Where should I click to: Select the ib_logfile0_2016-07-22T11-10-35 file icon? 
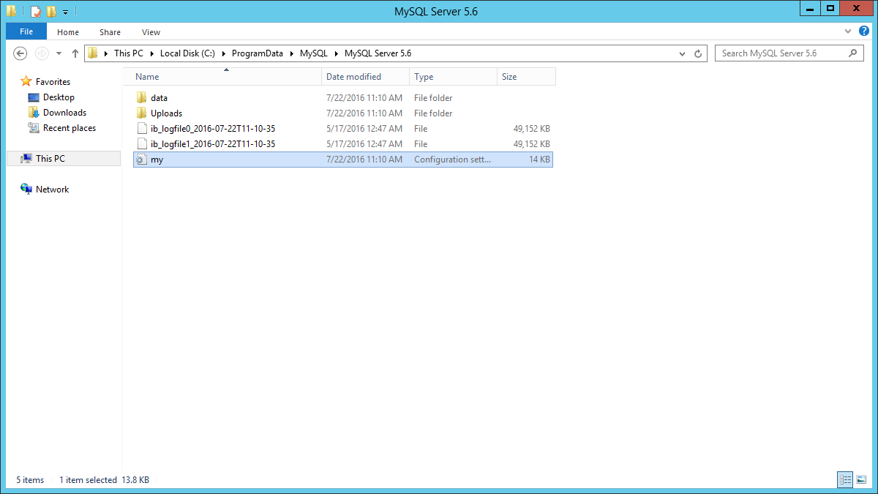point(142,129)
